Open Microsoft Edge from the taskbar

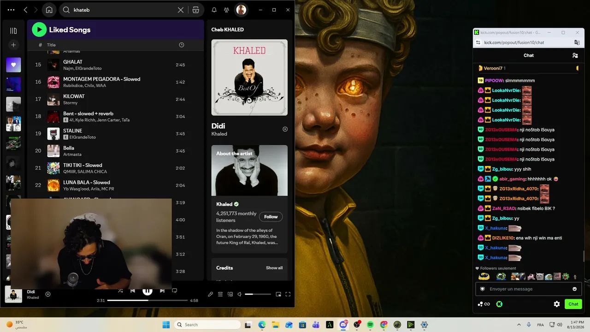(262, 325)
